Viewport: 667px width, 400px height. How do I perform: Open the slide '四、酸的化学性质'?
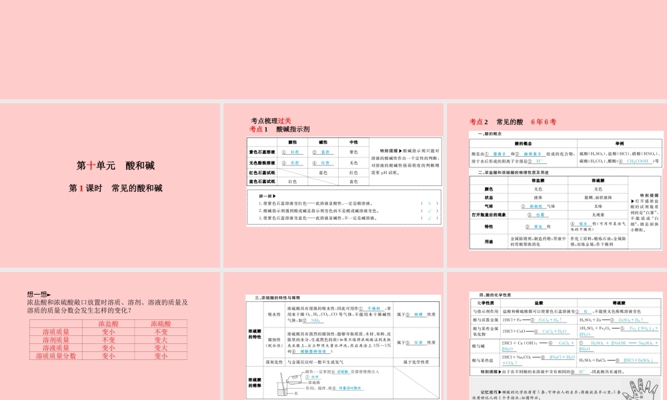[x=557, y=336]
